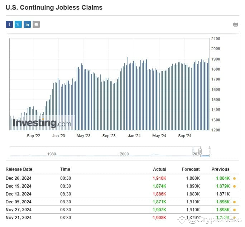The width and height of the screenshot is (245, 227).
Task: Click the May '24 chart axis label
Action: (159, 136)
